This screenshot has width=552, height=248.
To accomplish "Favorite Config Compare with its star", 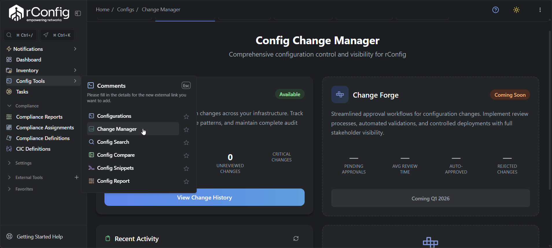I will pos(186,155).
